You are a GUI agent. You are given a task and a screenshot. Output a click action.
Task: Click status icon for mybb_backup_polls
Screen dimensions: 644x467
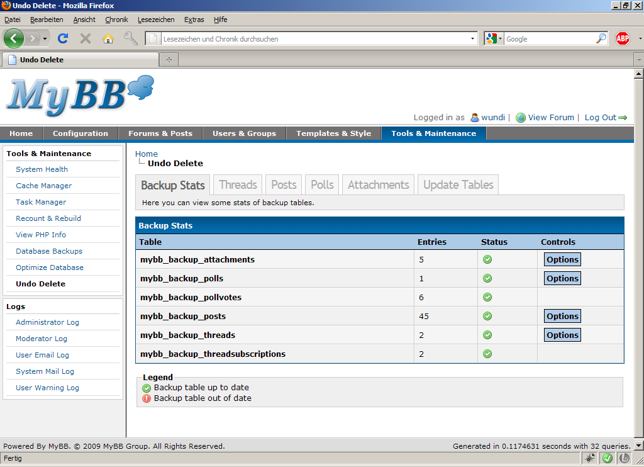(x=487, y=278)
